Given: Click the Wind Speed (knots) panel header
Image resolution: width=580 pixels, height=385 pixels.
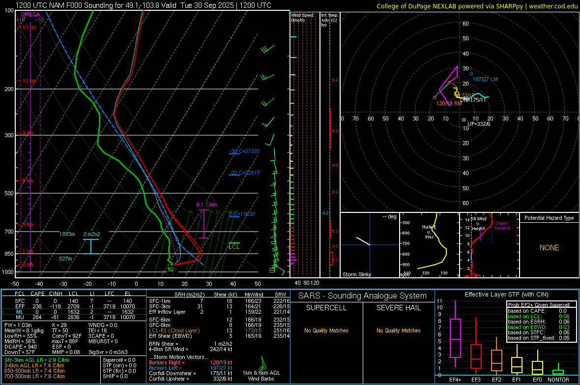Looking at the screenshot, I should point(302,18).
